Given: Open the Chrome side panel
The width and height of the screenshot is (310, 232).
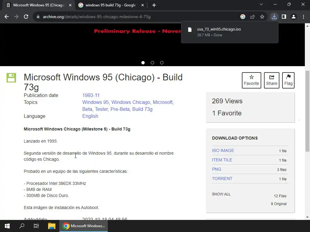Looking at the screenshot, I should coord(284,17).
